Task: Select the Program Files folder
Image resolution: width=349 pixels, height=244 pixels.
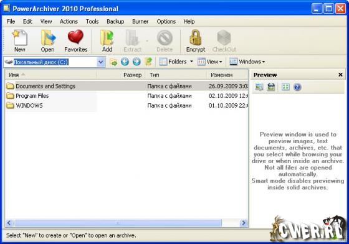Action: [x=32, y=96]
